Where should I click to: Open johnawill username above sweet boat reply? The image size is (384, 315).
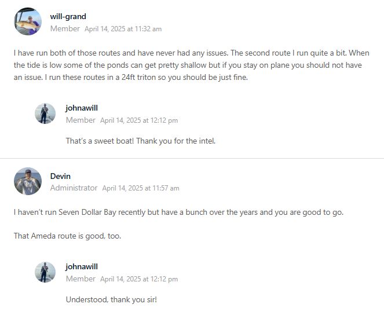(82, 108)
